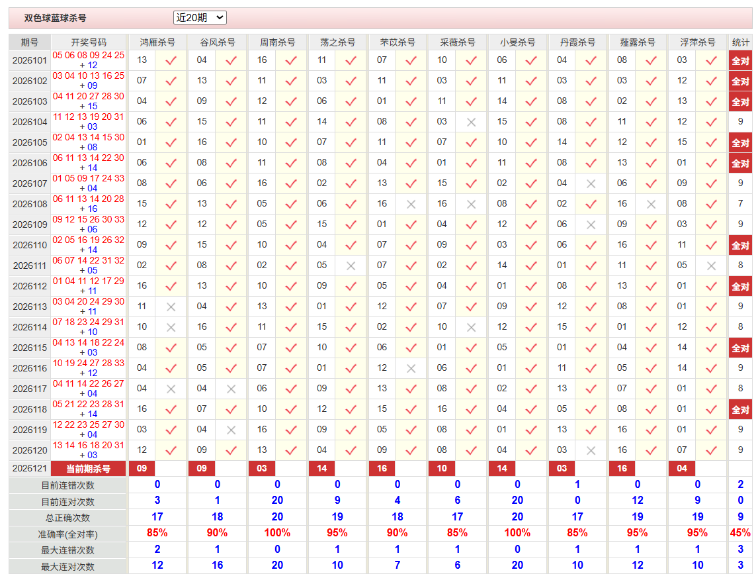Select the 鸿雁杀号 column header
This screenshot has width=756, height=584.
[x=157, y=42]
